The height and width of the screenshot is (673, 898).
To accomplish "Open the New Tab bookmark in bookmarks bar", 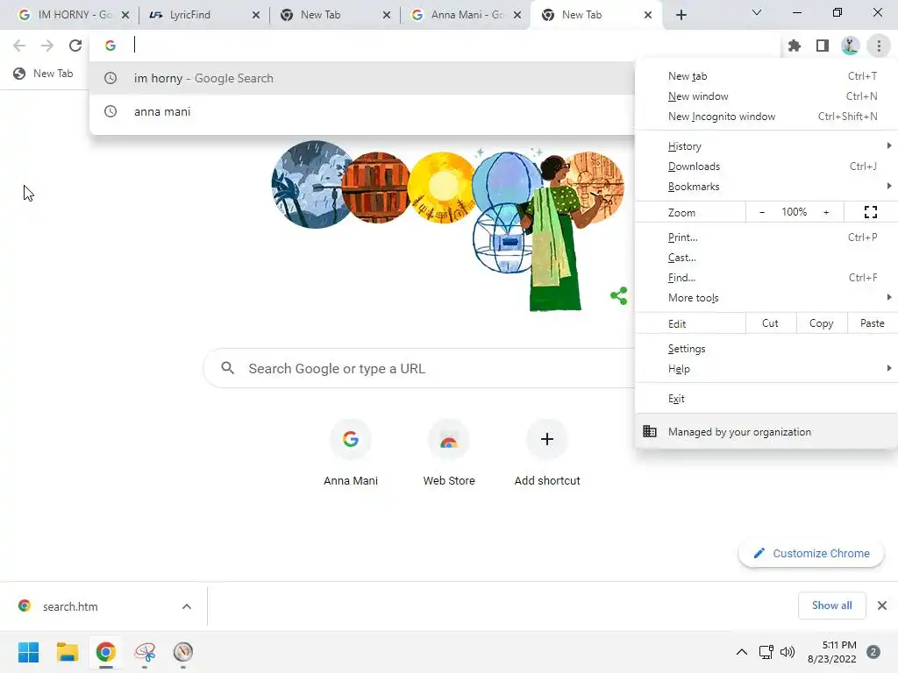I will pos(44,74).
